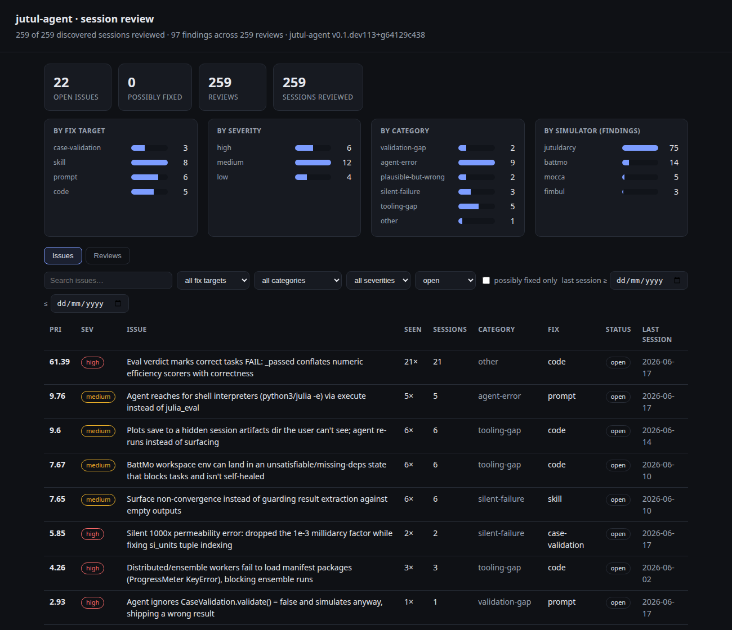Click the tooling-gap row in By Category panel
This screenshot has width=732, height=630.
coord(448,206)
